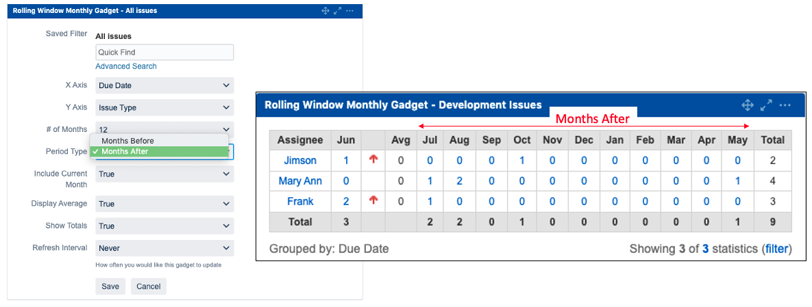Open the Show Totals dropdown
The image size is (812, 307).
tap(164, 226)
